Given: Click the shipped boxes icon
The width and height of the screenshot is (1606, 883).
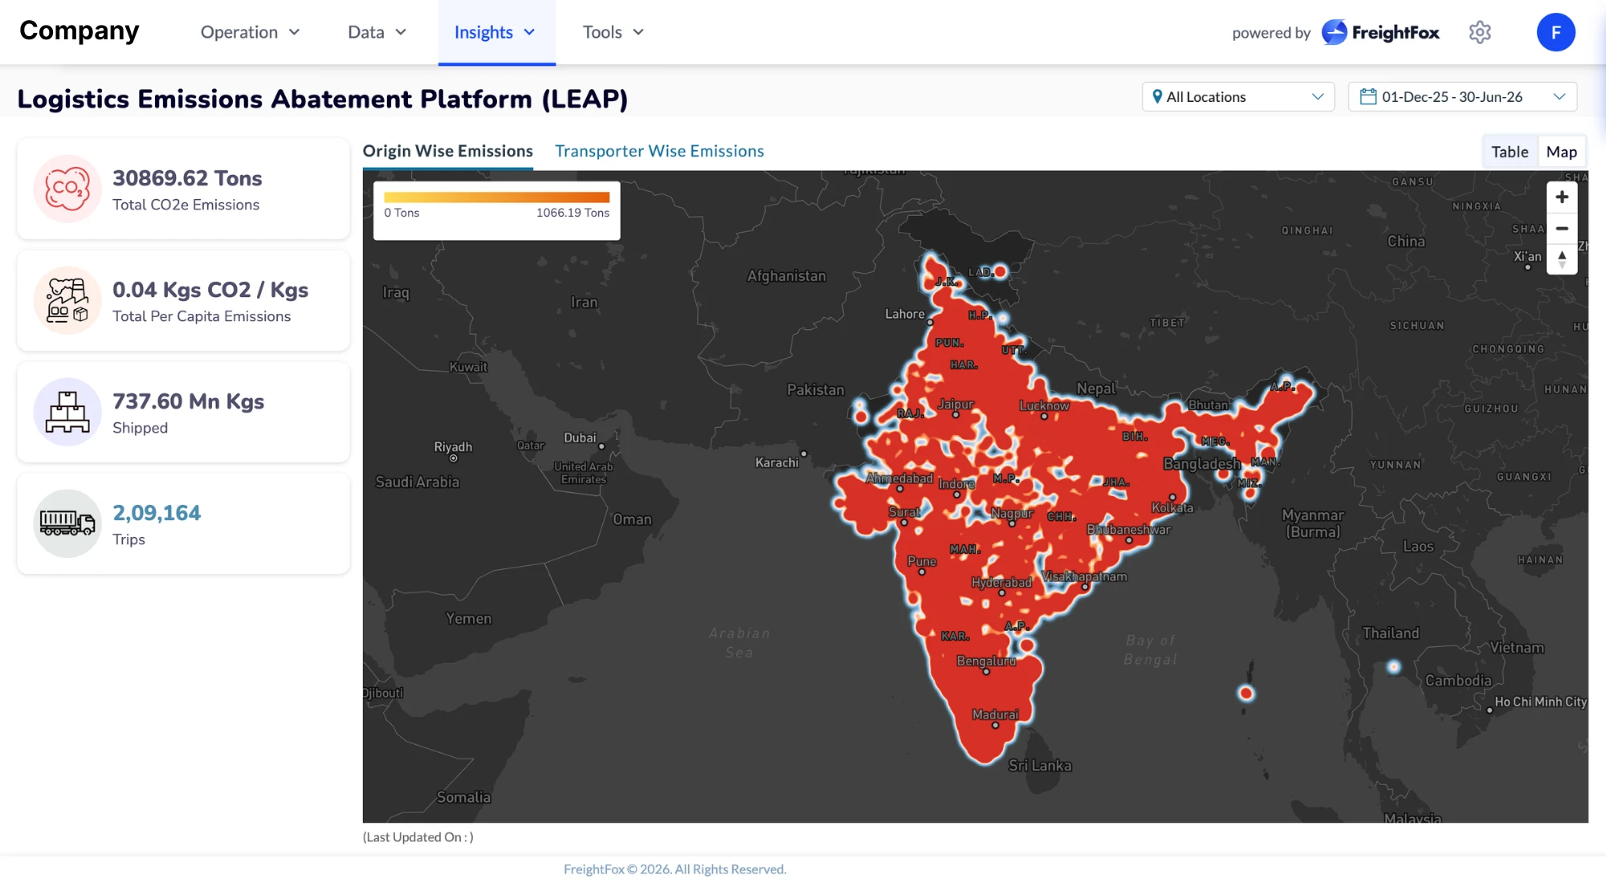Looking at the screenshot, I should (x=67, y=412).
